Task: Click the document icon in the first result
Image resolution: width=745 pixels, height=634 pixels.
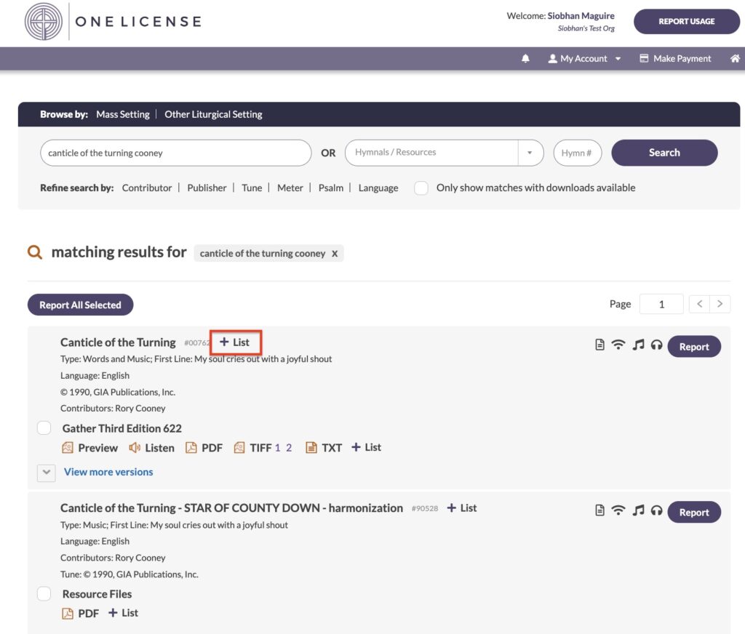Action: 599,345
